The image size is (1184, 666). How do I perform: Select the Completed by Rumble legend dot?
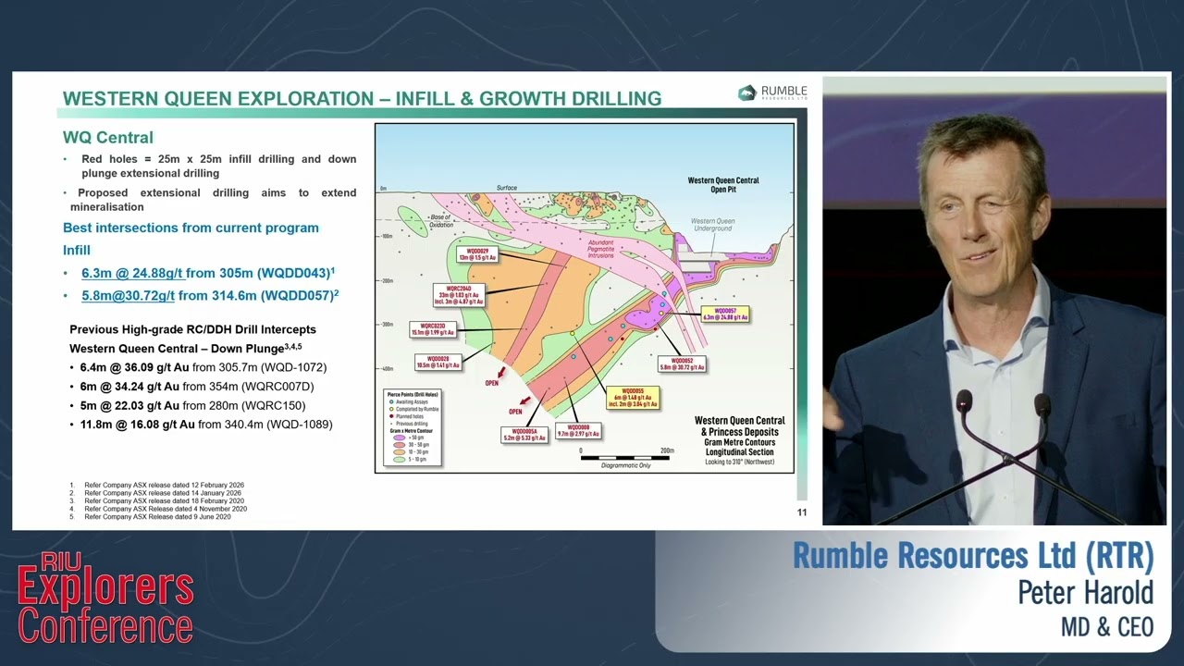[x=391, y=409]
